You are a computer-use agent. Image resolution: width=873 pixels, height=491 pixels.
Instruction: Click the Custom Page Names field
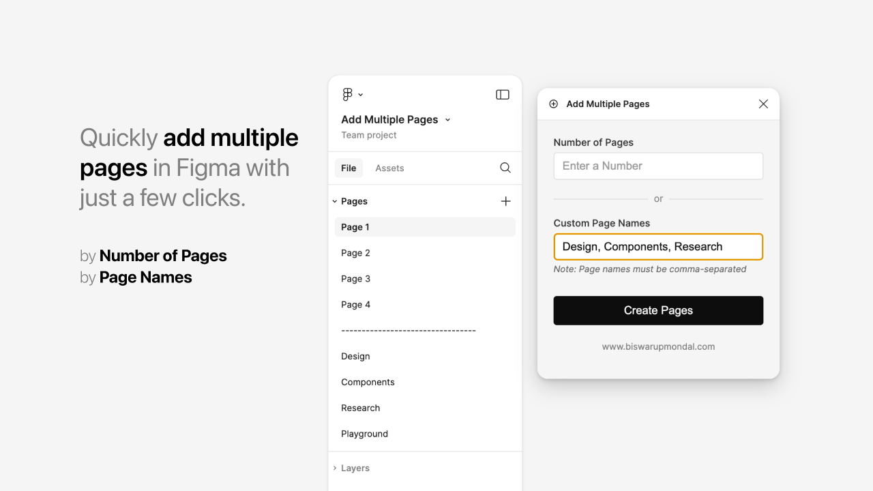pyautogui.click(x=658, y=247)
